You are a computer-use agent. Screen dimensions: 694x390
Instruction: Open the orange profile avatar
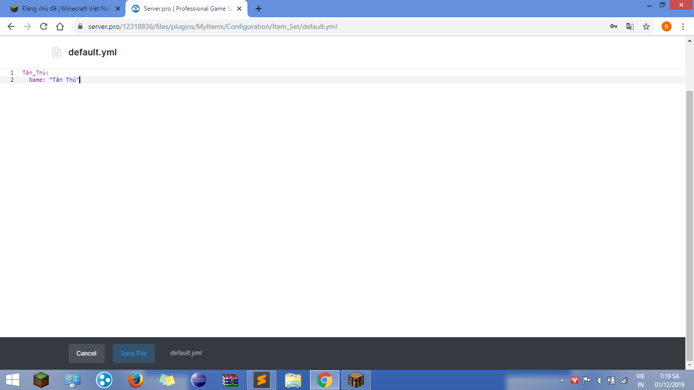pyautogui.click(x=667, y=26)
